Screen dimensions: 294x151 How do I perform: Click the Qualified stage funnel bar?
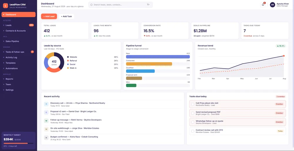point(141,71)
